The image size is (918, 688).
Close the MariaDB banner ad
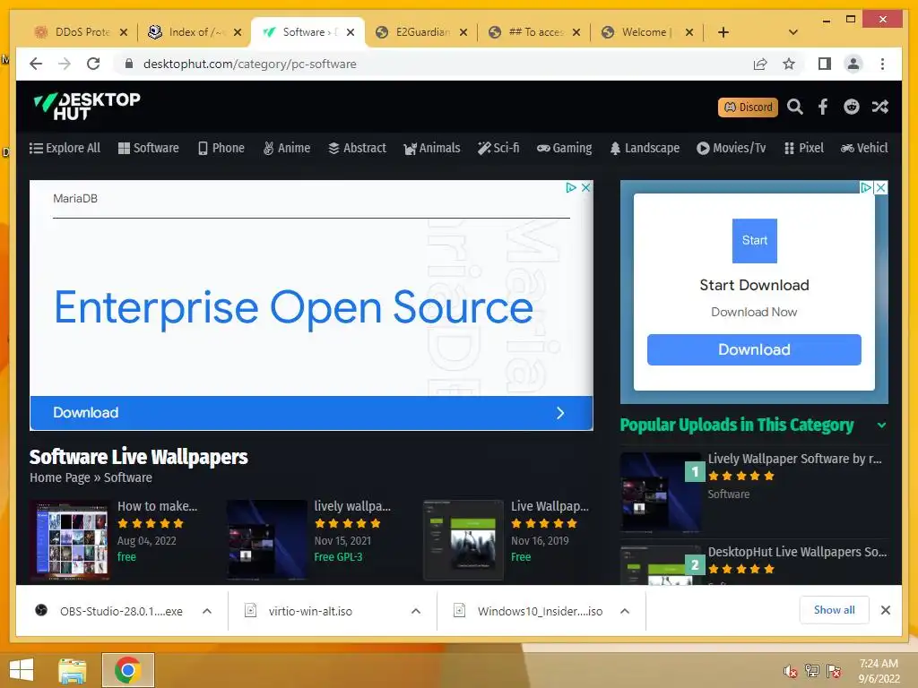585,188
